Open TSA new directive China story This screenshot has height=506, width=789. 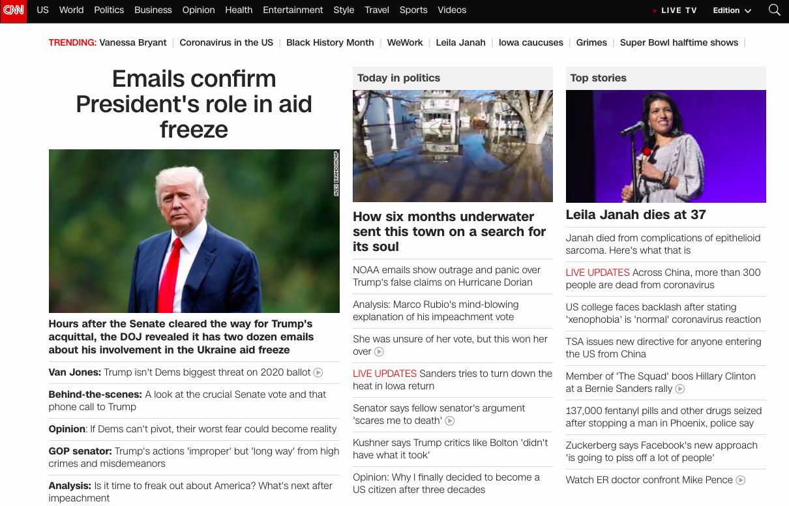click(663, 348)
